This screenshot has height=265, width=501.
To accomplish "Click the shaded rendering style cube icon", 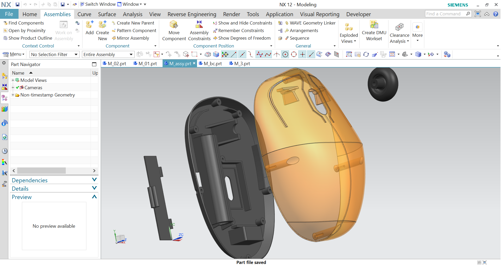I will click(418, 54).
